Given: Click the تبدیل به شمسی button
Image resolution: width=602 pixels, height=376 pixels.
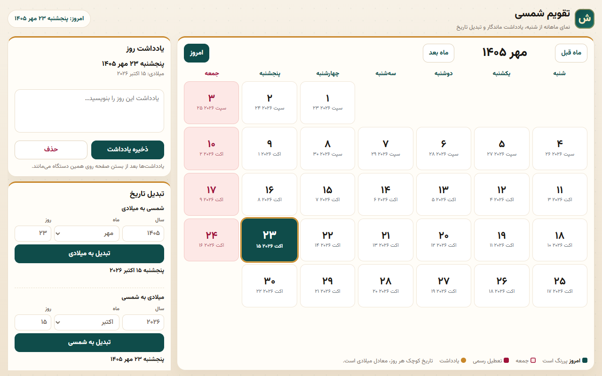Looking at the screenshot, I should (89, 343).
